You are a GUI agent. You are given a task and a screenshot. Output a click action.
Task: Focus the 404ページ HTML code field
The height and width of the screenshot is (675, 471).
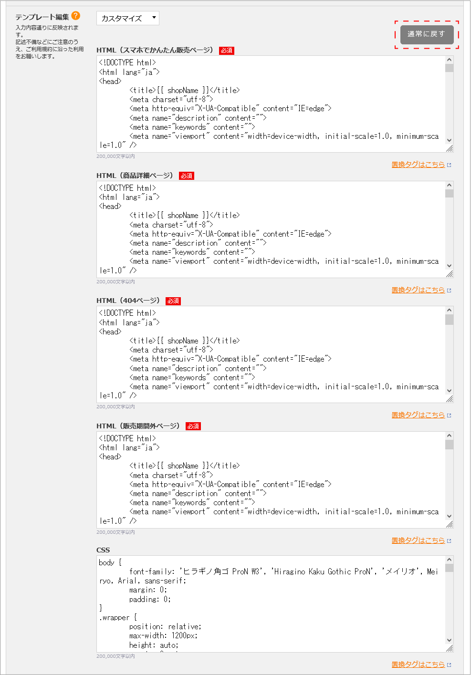271,354
